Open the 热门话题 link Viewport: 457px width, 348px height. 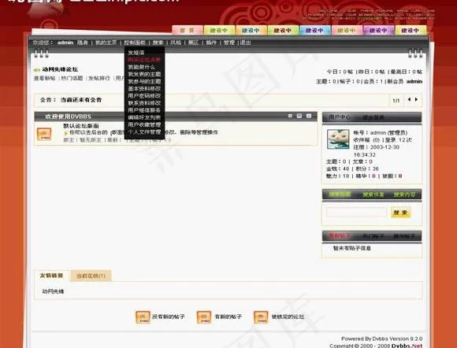click(72, 78)
